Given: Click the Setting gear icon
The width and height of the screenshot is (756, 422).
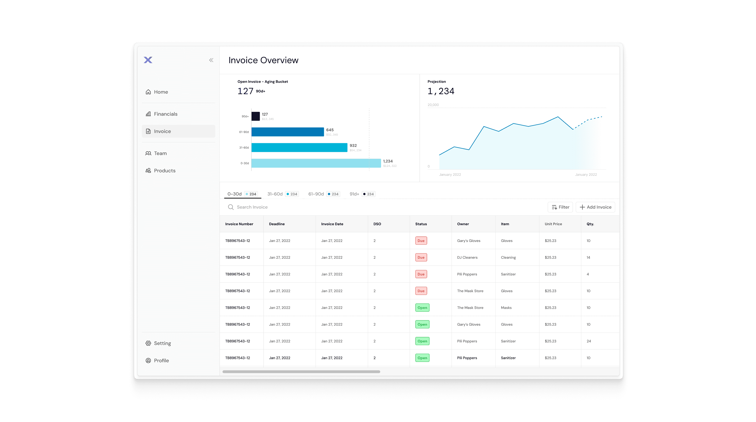Looking at the screenshot, I should 148,343.
